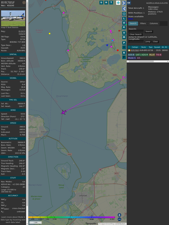Click the H button in map toolbar
The image size is (169, 225).
point(106,2)
